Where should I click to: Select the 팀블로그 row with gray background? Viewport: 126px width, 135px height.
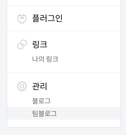[64, 113]
